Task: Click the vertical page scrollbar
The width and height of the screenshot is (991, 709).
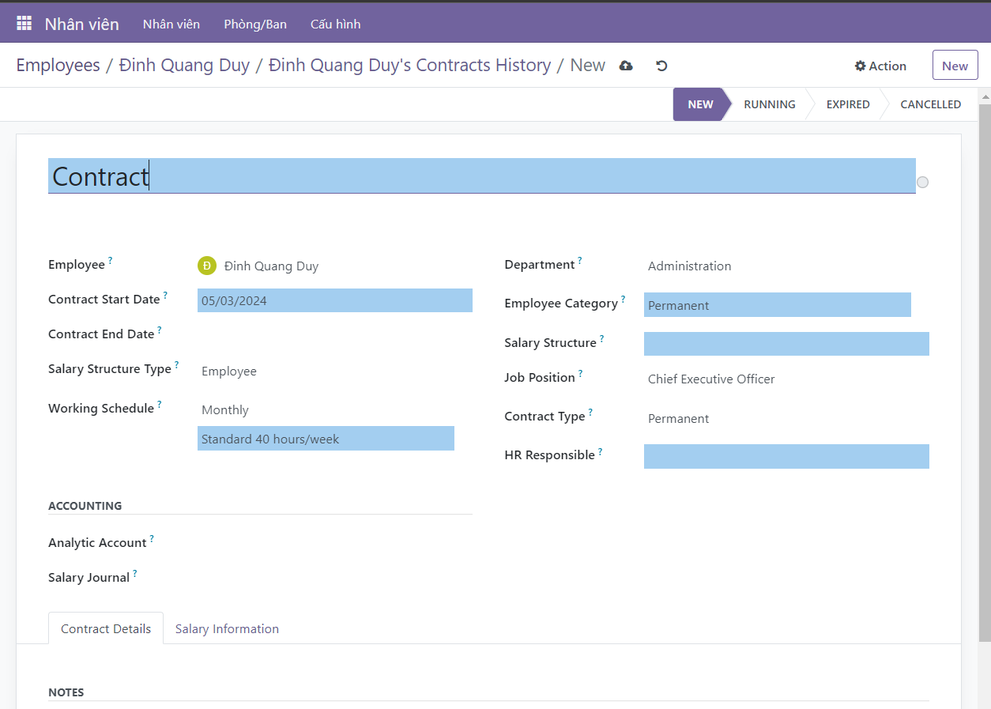Action: point(985,371)
